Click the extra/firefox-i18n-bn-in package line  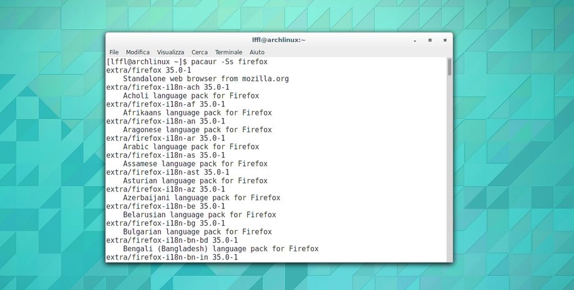[172, 257]
